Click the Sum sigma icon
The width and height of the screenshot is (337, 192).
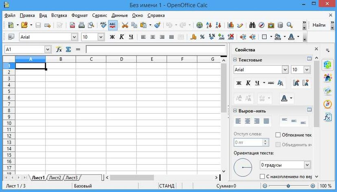click(x=68, y=49)
